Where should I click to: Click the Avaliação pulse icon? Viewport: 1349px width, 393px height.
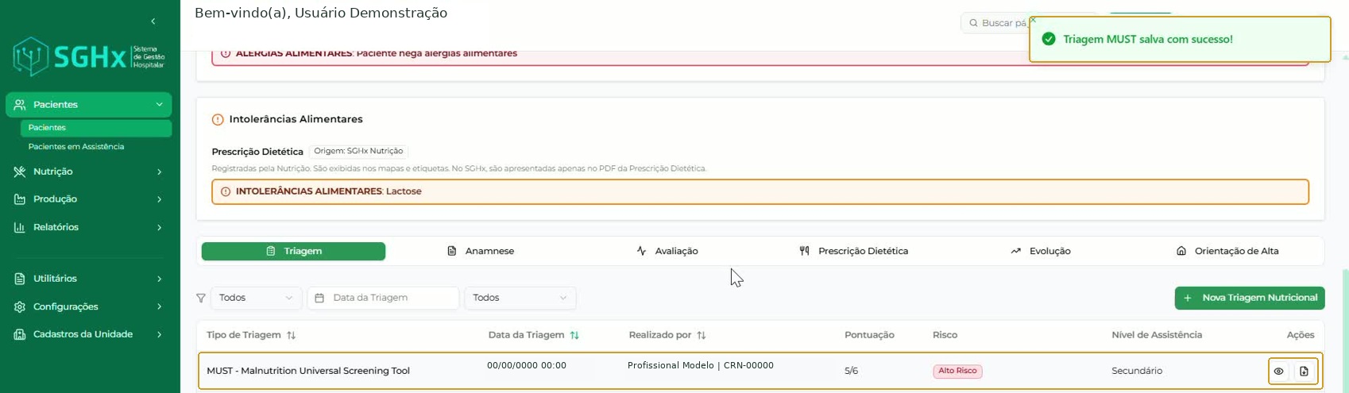(x=642, y=251)
